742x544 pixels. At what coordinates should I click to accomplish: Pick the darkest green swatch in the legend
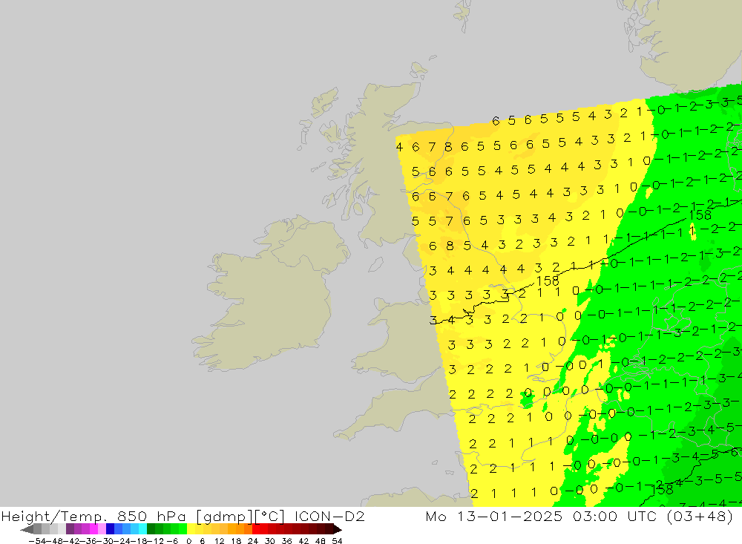tap(151, 529)
